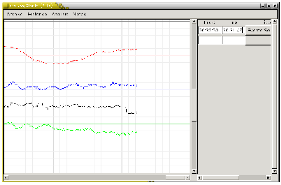
Task: Click the chart's vertical scrollbar down arrow
Action: [x=194, y=171]
